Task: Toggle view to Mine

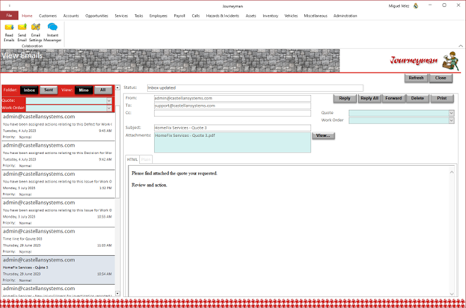Action: pyautogui.click(x=83, y=90)
